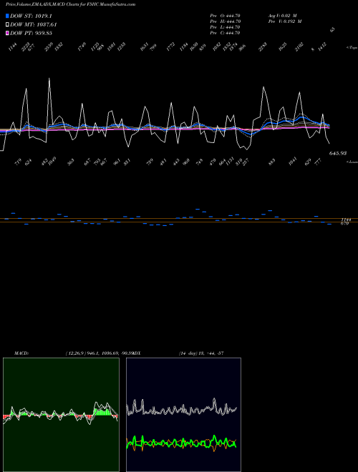Click the 645.93 last price label
This screenshot has width=358, height=472.
[x=338, y=153]
